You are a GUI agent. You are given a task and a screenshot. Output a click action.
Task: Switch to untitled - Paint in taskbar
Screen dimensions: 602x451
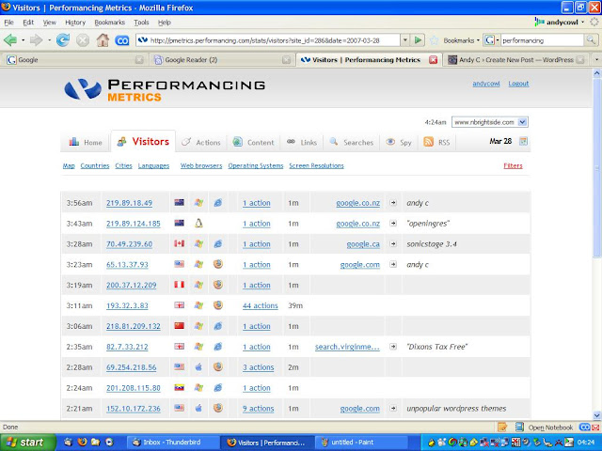pos(361,443)
